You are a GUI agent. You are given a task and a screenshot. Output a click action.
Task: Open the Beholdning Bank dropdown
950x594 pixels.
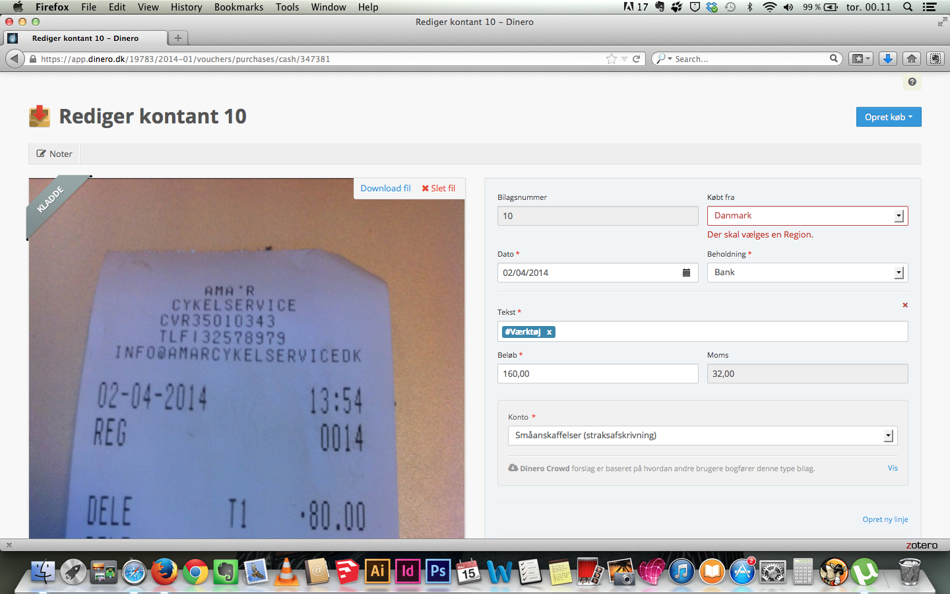pos(898,273)
